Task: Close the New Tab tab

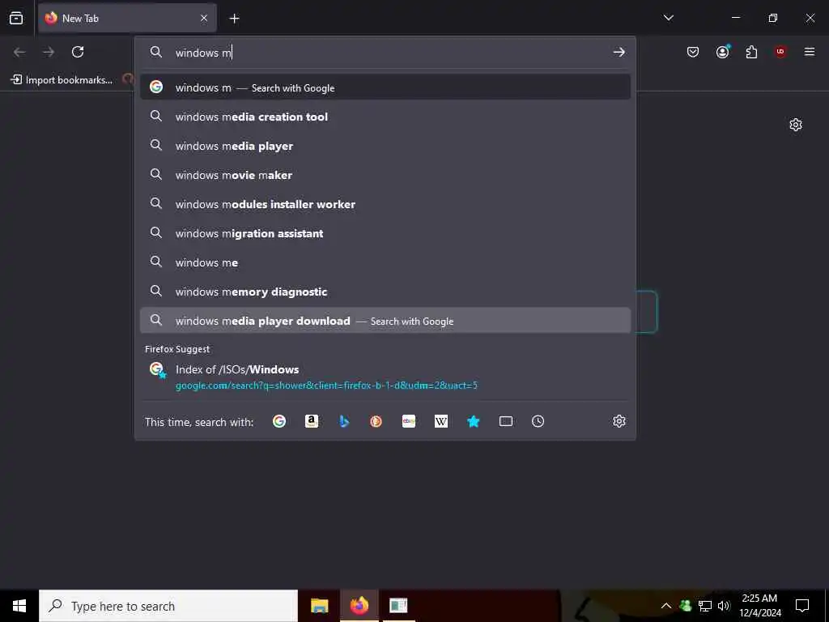Action: pos(204,18)
